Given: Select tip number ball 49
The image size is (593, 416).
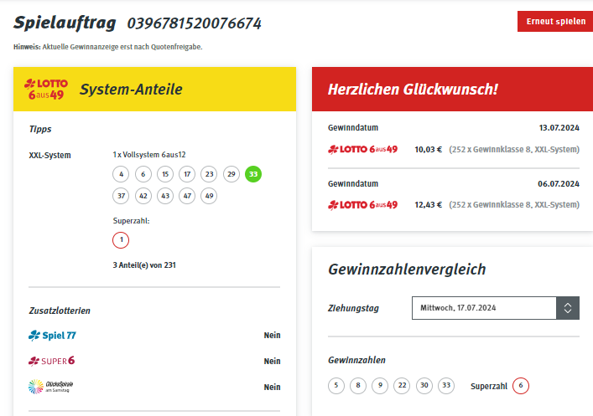Looking at the screenshot, I should coord(209,196).
